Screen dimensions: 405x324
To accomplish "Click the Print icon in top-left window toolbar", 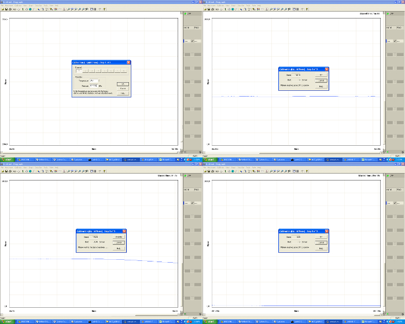I will click(10, 9).
